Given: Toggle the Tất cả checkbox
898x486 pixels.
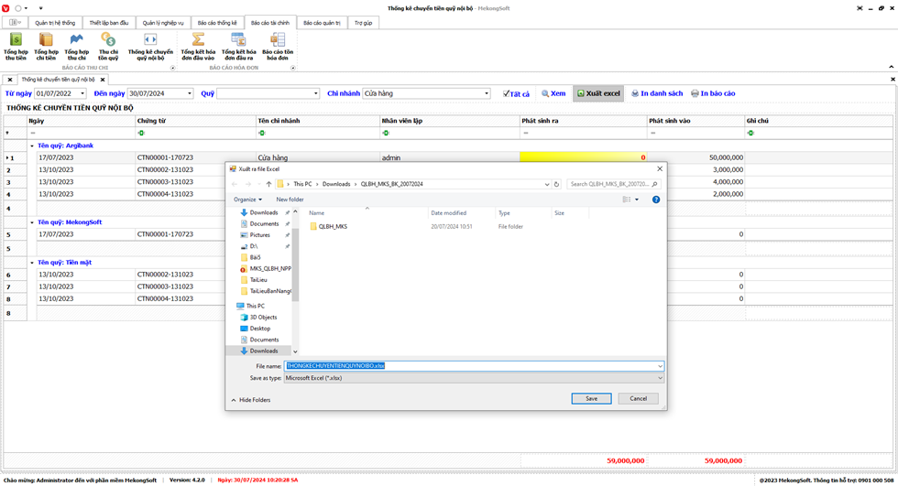Looking at the screenshot, I should 506,93.
